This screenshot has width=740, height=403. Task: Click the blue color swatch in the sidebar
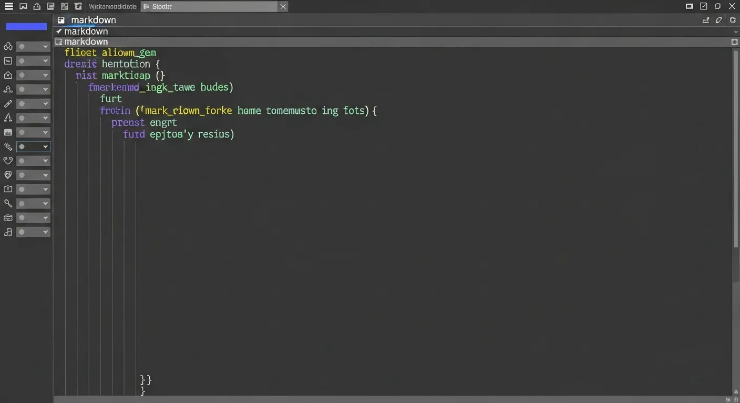[x=26, y=26]
